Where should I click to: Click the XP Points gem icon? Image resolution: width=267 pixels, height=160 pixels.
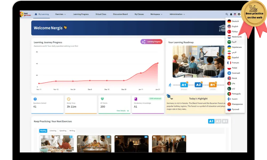tap(102, 99)
